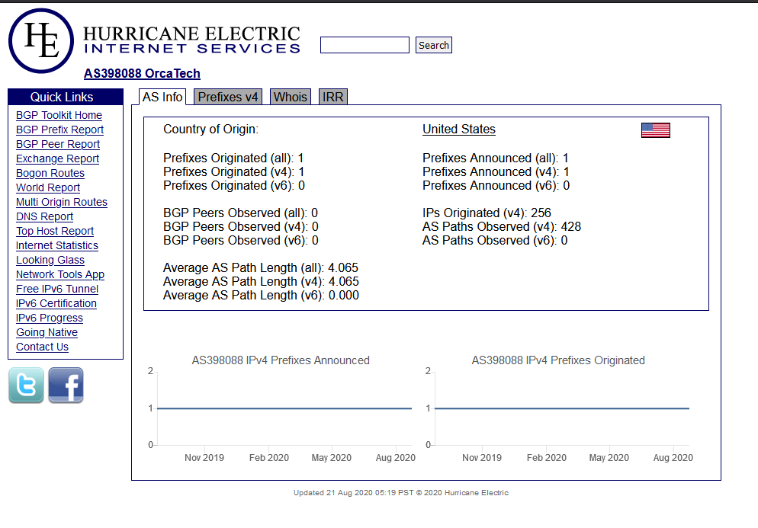The width and height of the screenshot is (758, 528).
Task: Select the AS Info tab
Action: (x=162, y=97)
